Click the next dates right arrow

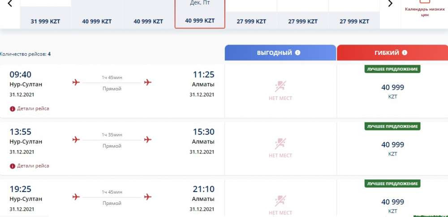pyautogui.click(x=390, y=4)
